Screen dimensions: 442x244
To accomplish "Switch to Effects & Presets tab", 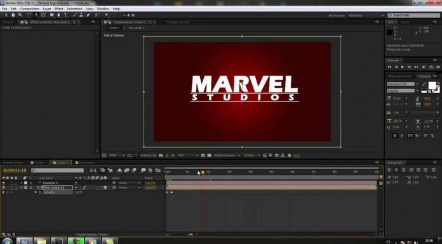I will click(399, 76).
